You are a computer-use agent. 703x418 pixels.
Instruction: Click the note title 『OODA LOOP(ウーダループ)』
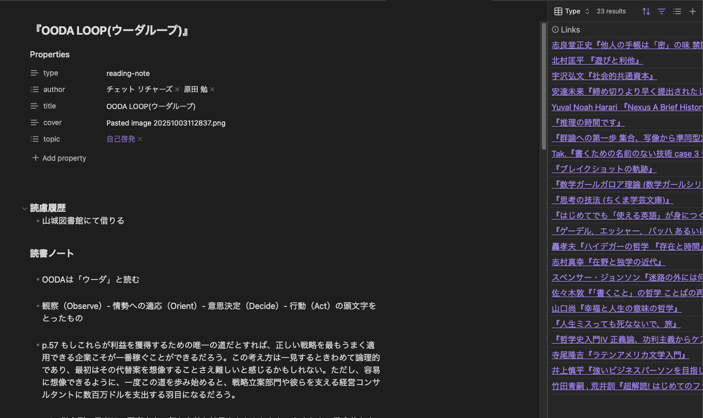point(111,31)
